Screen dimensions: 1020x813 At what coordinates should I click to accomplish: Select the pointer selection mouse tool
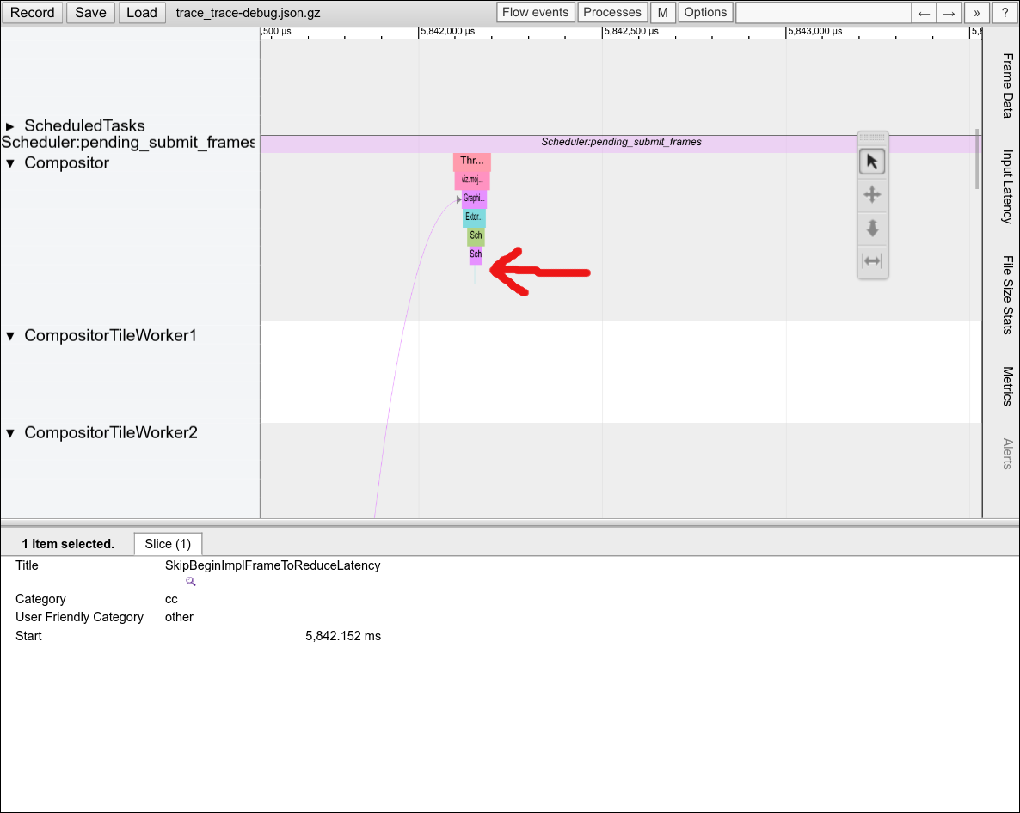pyautogui.click(x=872, y=162)
